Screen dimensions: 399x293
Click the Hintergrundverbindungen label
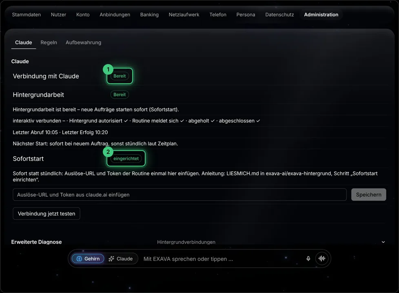(186, 242)
